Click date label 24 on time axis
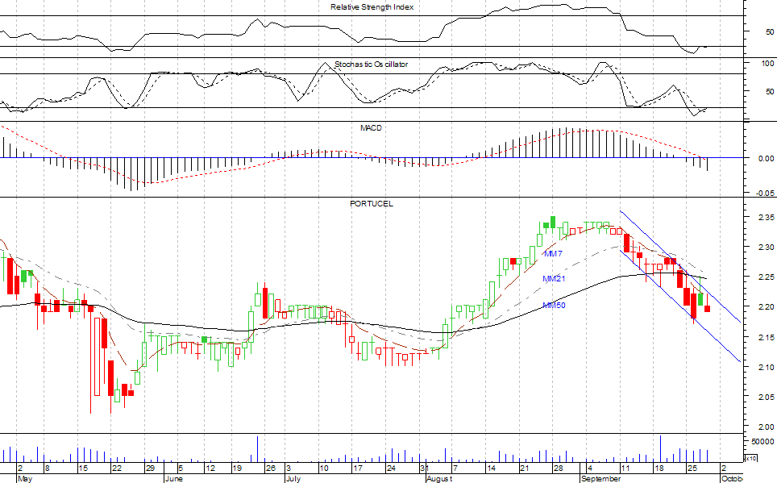777x483 pixels. [x=391, y=468]
